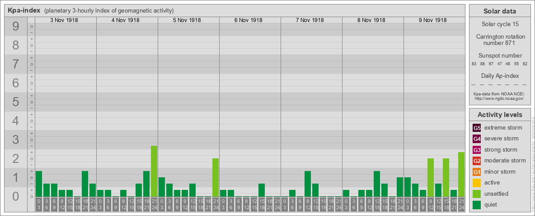This screenshot has height=216, width=535.
Task: Click sunspot number value 48
Action: [x=508, y=64]
